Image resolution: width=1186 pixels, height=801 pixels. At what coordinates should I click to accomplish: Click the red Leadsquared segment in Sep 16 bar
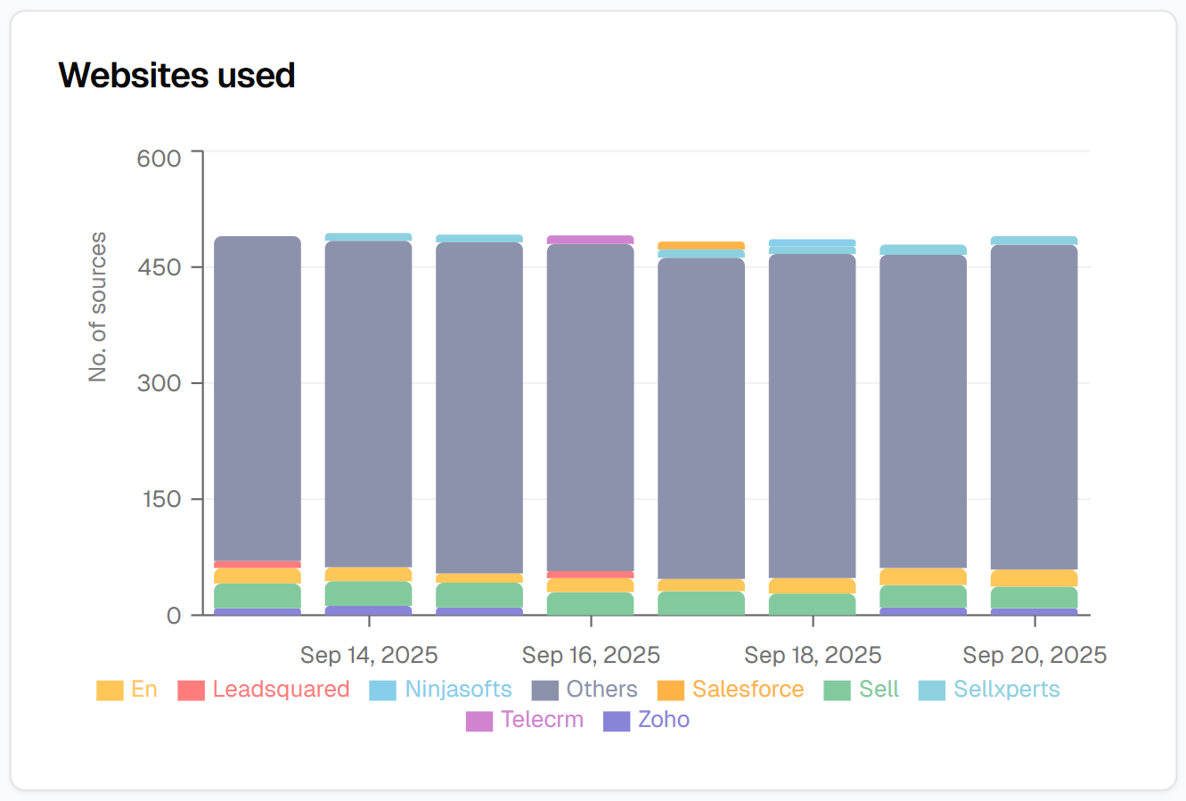(590, 575)
